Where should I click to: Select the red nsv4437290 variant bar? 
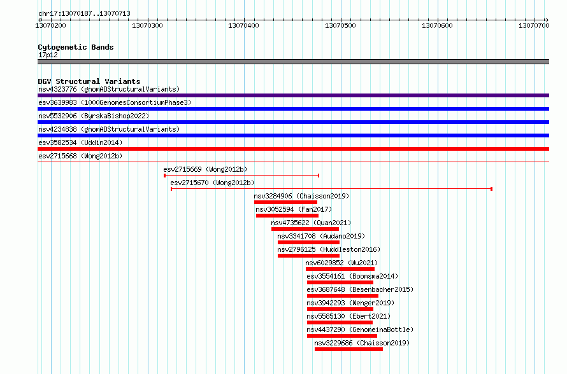[x=342, y=336]
